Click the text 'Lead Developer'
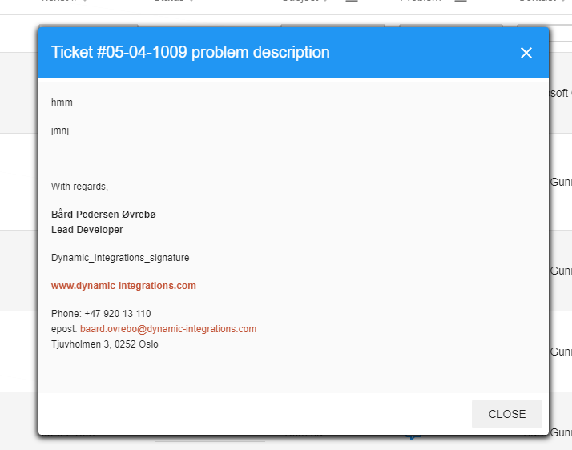 tap(87, 230)
